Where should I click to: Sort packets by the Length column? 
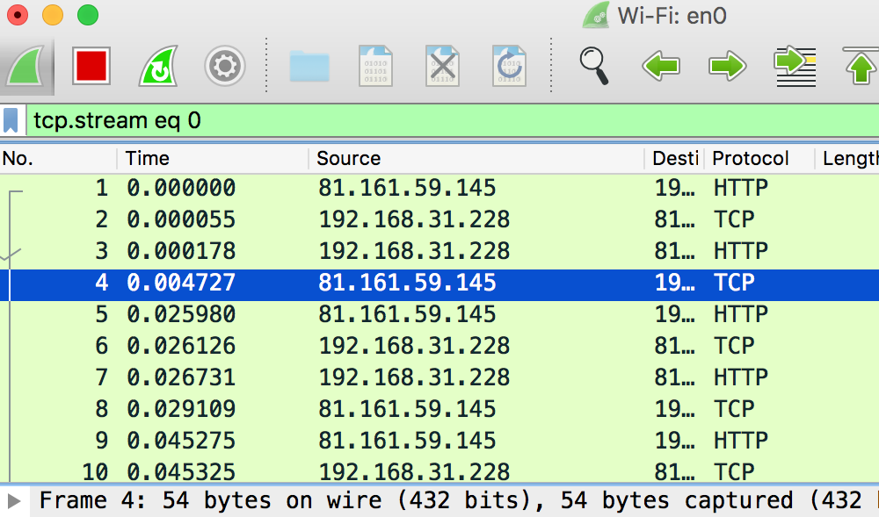tap(847, 159)
